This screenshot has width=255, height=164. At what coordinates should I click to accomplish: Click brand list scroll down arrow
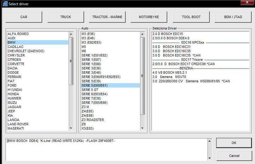pyautogui.click(x=71, y=128)
